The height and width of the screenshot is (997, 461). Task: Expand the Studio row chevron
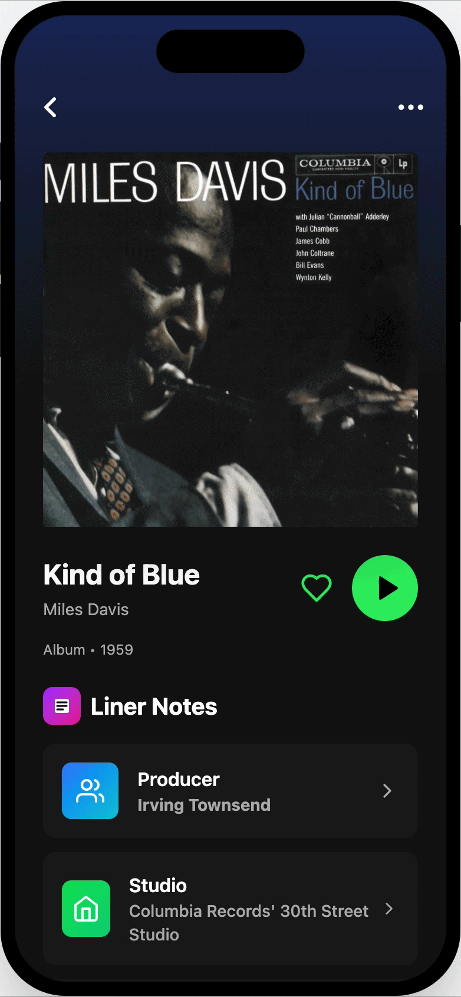coord(389,909)
